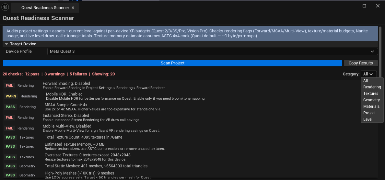This screenshot has width=385, height=180.
Task: Select 'Mobile Multi-View: Disabled' result text
Action: 67,126
